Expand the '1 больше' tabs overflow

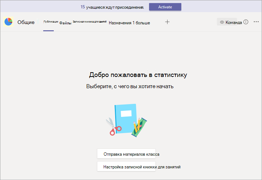[141, 23]
